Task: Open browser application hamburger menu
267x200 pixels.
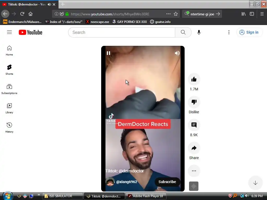Action: pos(262,14)
